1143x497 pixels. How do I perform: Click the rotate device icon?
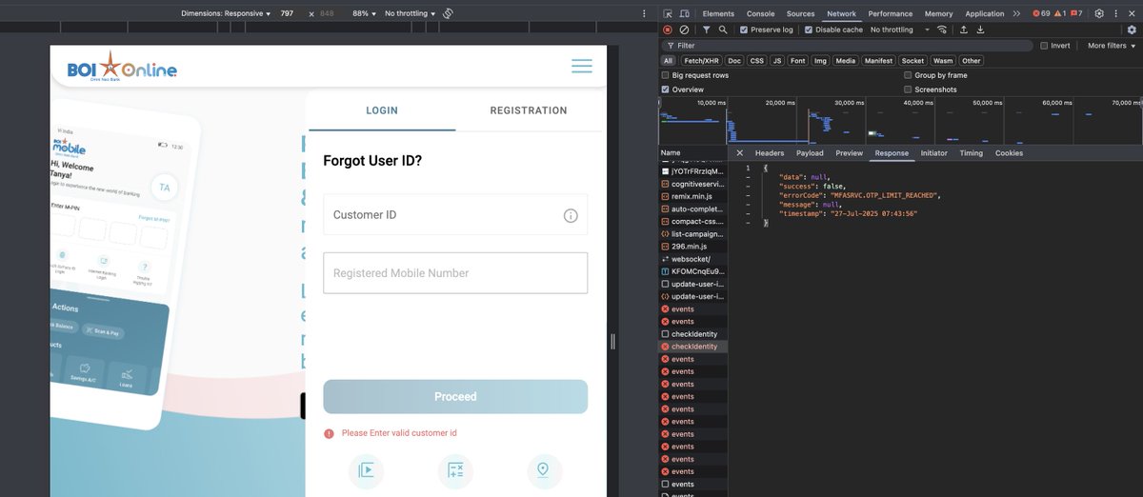(448, 14)
